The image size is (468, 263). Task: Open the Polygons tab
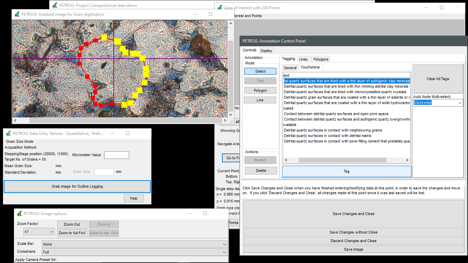(x=321, y=59)
